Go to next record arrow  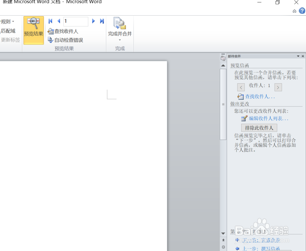93,21
